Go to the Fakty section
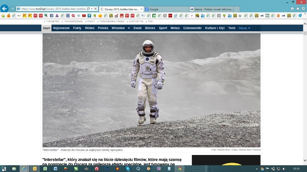This screenshot has width=307, height=172. tap(77, 28)
